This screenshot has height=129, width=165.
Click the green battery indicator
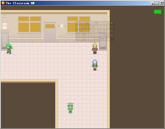(158, 12)
